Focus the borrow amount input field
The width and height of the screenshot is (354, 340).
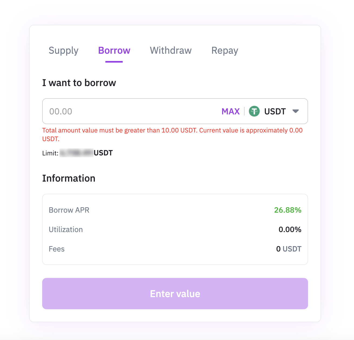pyautogui.click(x=130, y=111)
